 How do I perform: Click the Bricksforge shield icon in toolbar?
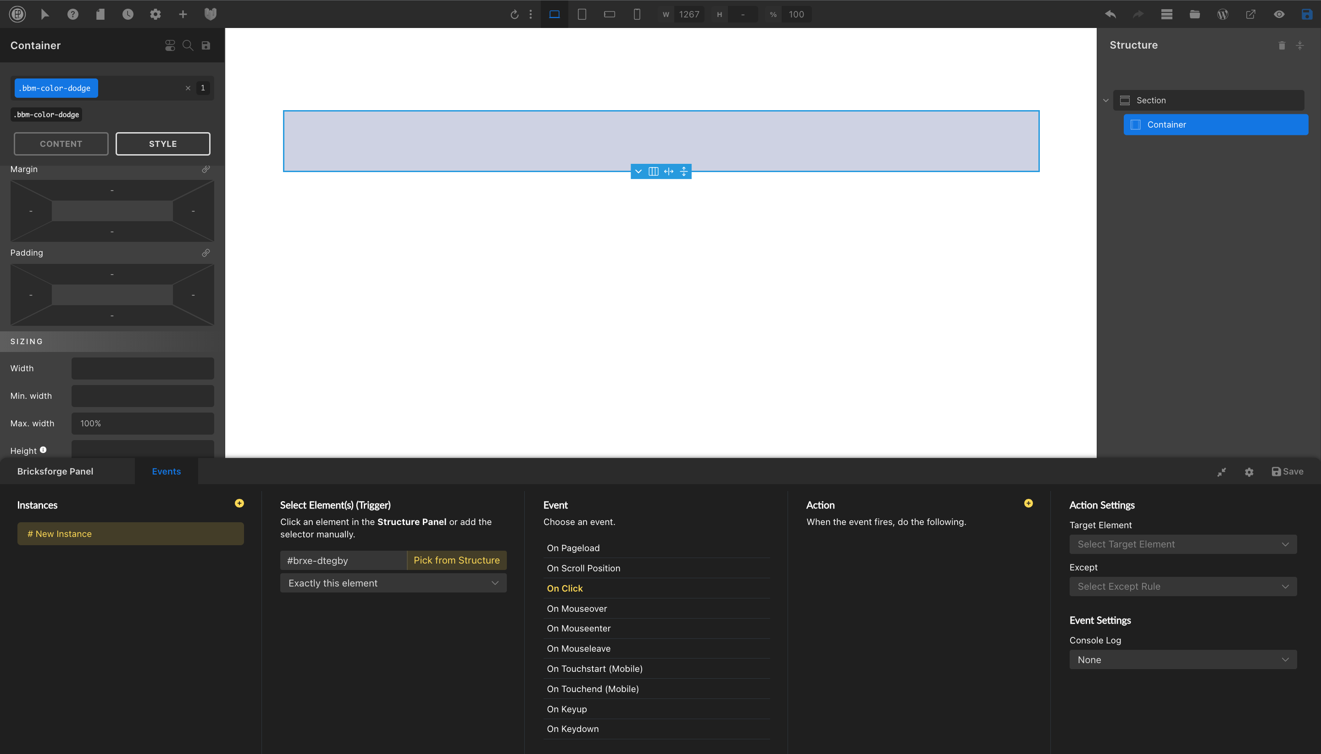coord(210,14)
